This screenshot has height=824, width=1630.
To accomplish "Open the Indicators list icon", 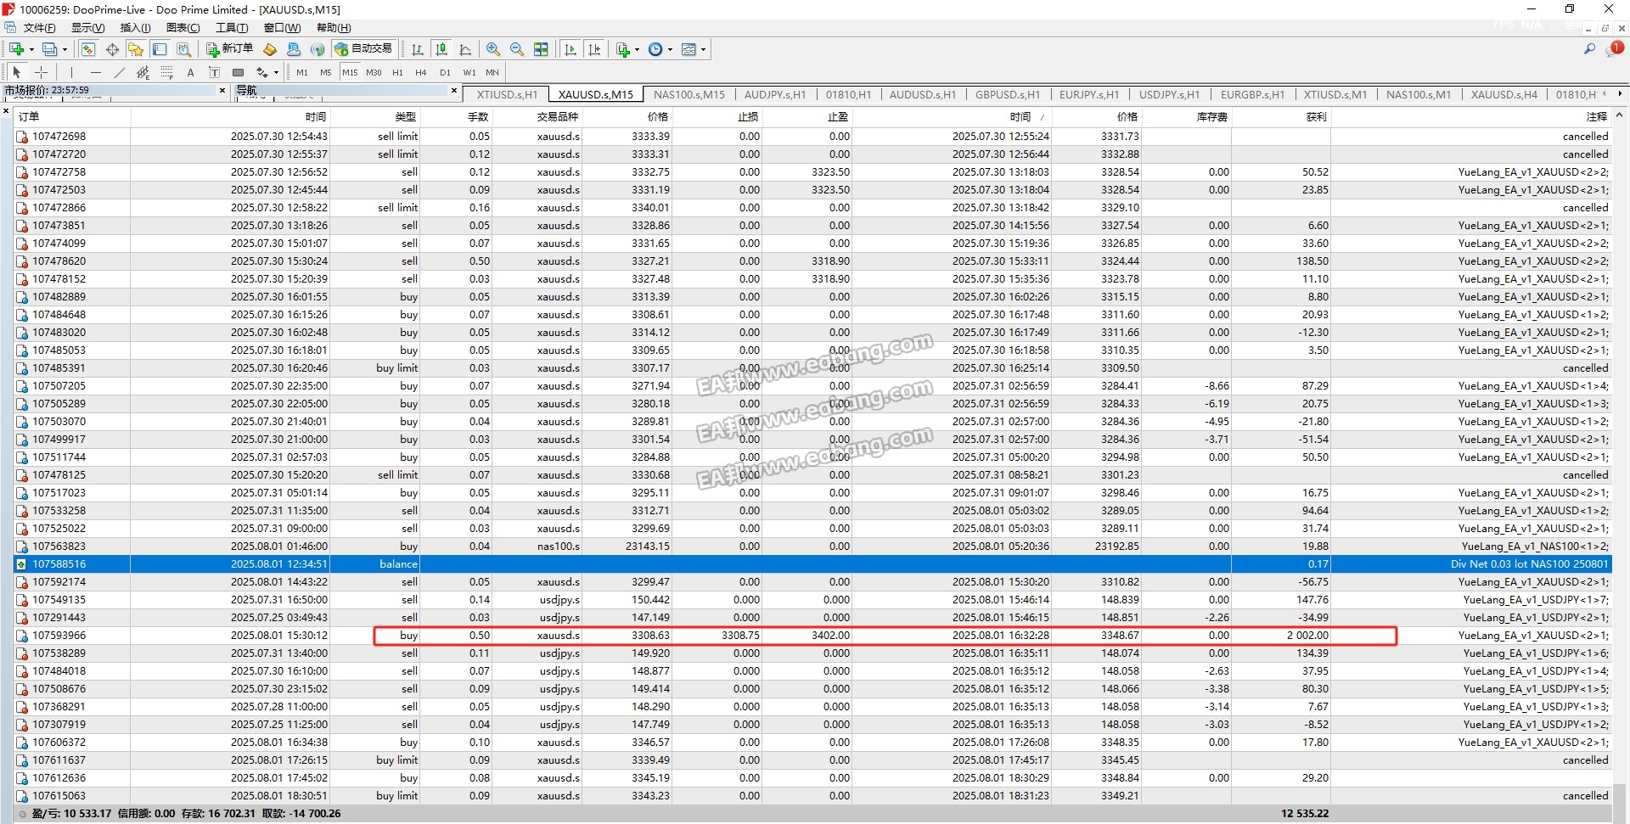I will pos(622,49).
